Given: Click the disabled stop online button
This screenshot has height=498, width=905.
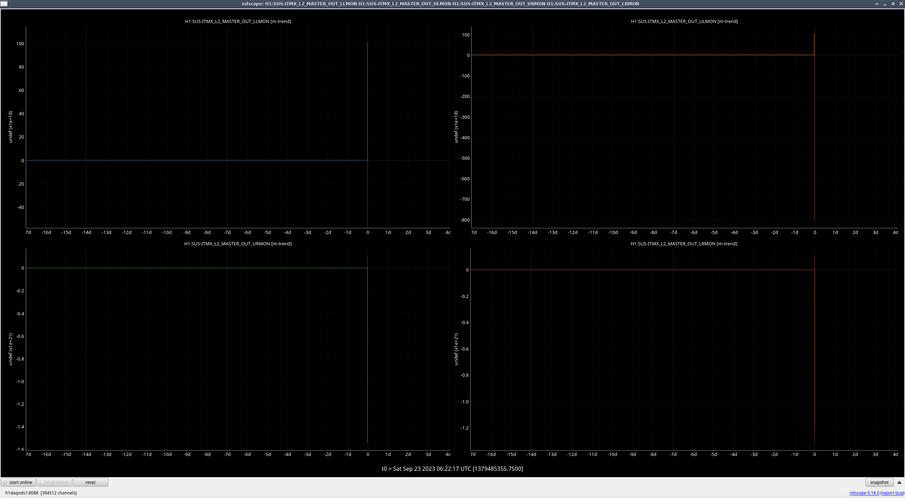Looking at the screenshot, I should click(x=54, y=482).
